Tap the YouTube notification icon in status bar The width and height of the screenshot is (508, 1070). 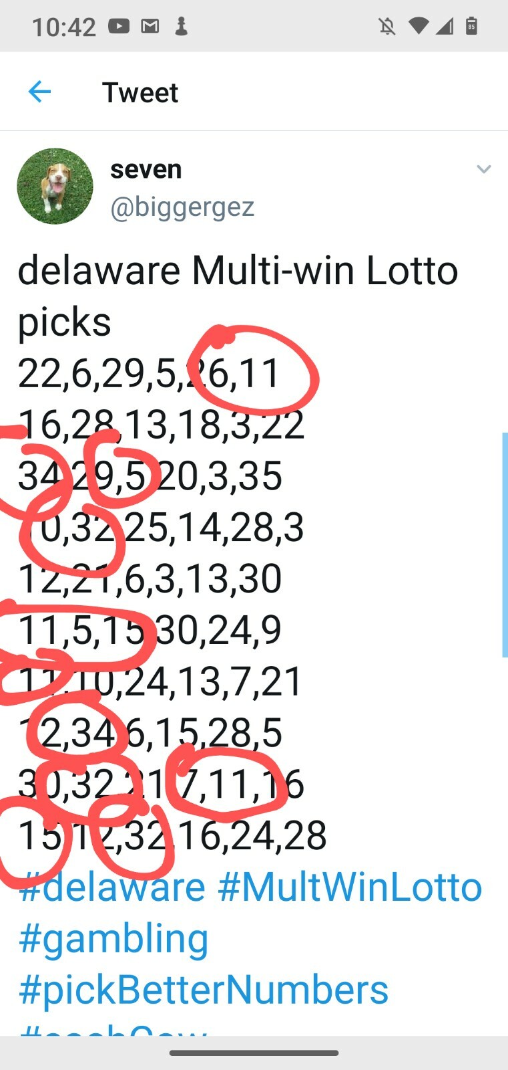tap(119, 26)
